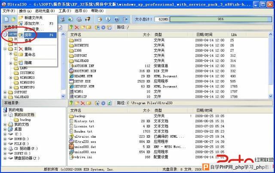Click the green disc convert toolbar icon
Viewport: 275px width, 173px height.
pos(70,19)
